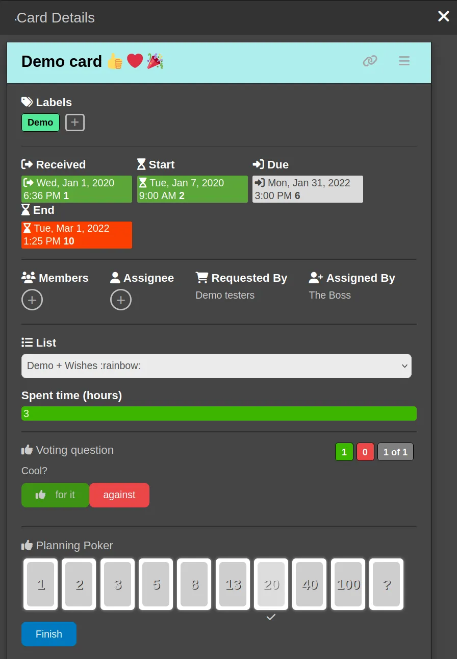
Task: Edit the Start date Tue, Jan 7, 2020
Action: (192, 189)
